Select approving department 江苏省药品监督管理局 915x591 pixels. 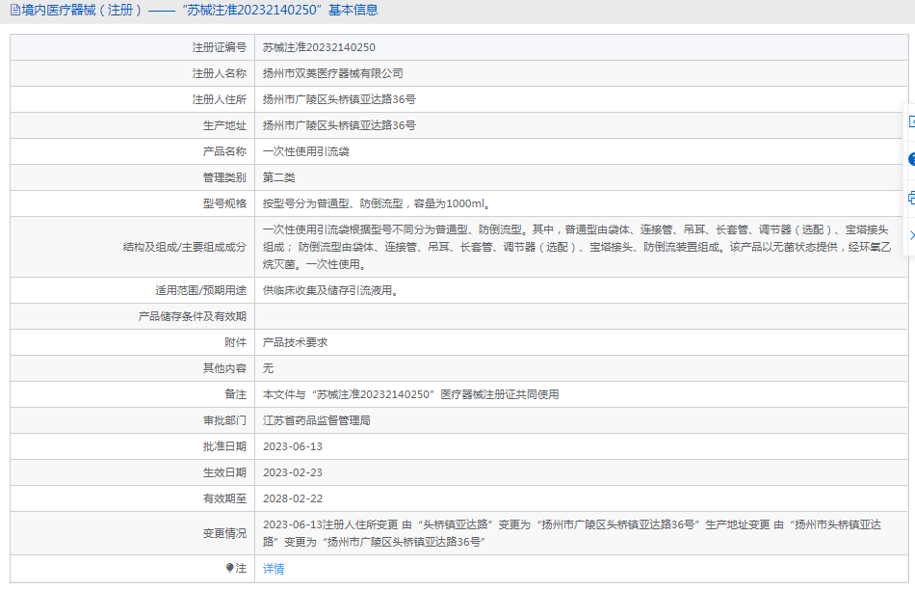click(x=316, y=420)
